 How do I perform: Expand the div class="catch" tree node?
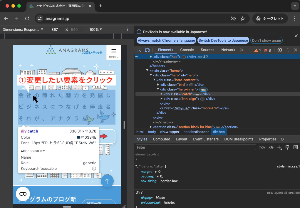pyautogui.click(x=161, y=94)
